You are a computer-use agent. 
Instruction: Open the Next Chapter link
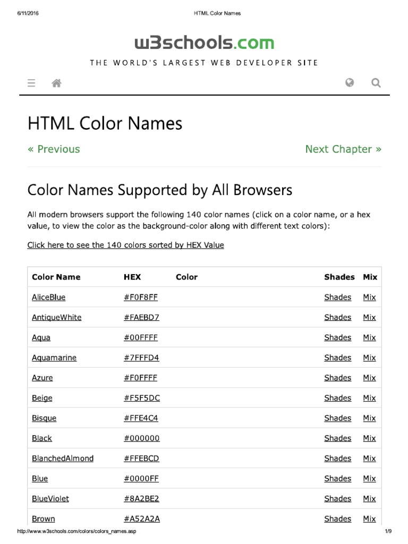click(343, 149)
